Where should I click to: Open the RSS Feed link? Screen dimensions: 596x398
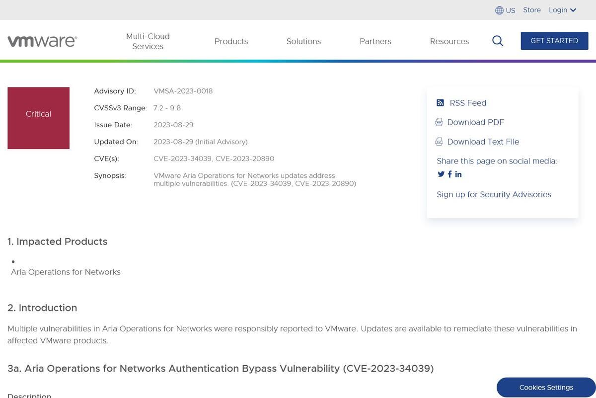point(468,103)
